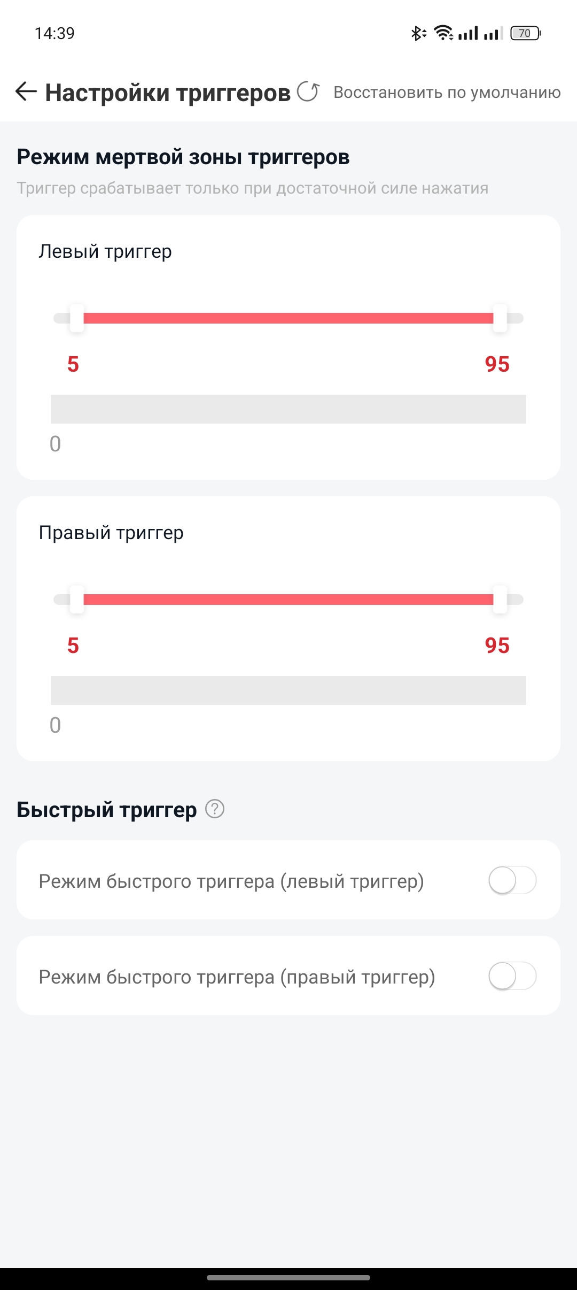Tap the battery indicator showing 70

(526, 33)
